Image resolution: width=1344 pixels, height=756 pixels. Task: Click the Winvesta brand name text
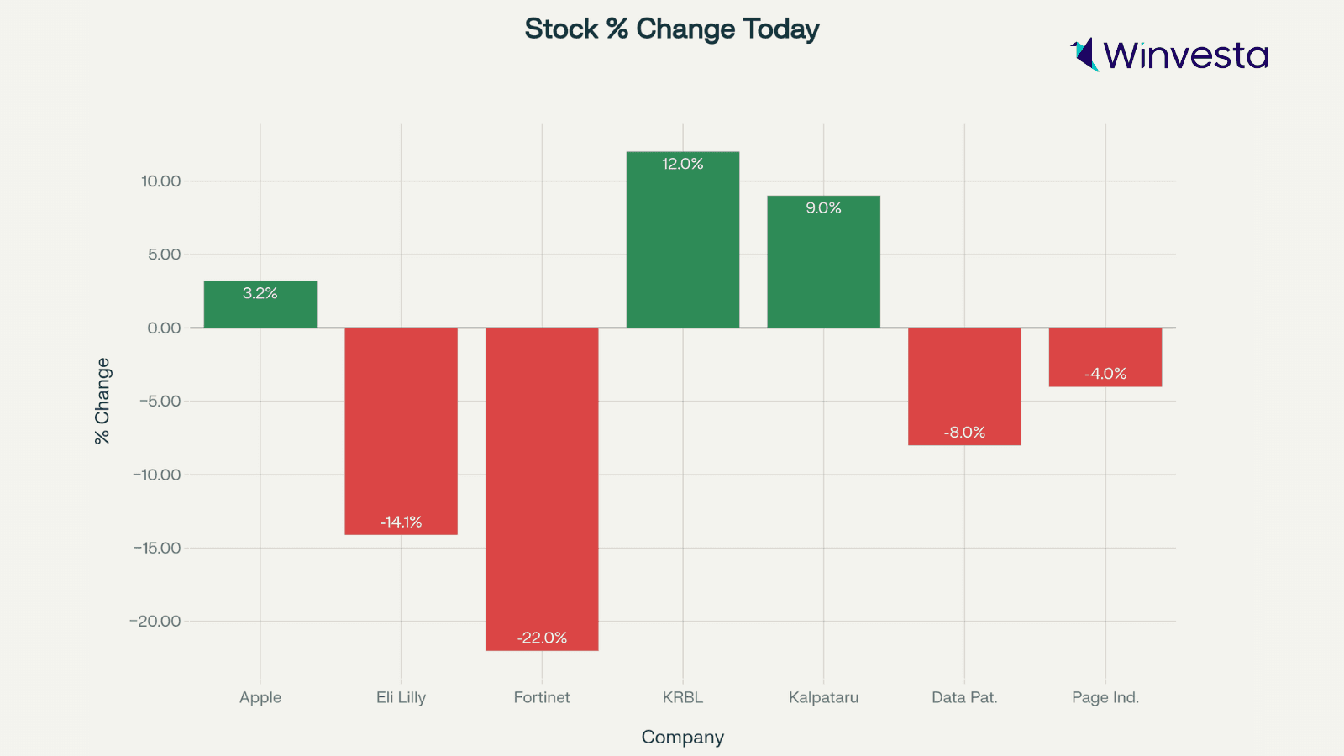point(1185,55)
